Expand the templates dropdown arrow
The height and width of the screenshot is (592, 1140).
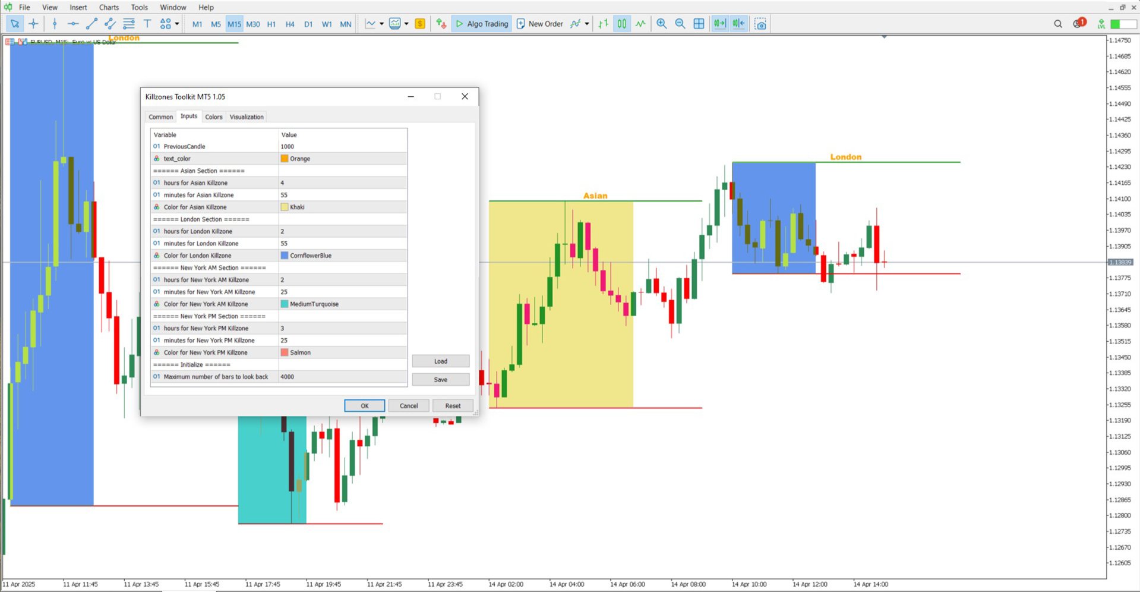pyautogui.click(x=406, y=24)
